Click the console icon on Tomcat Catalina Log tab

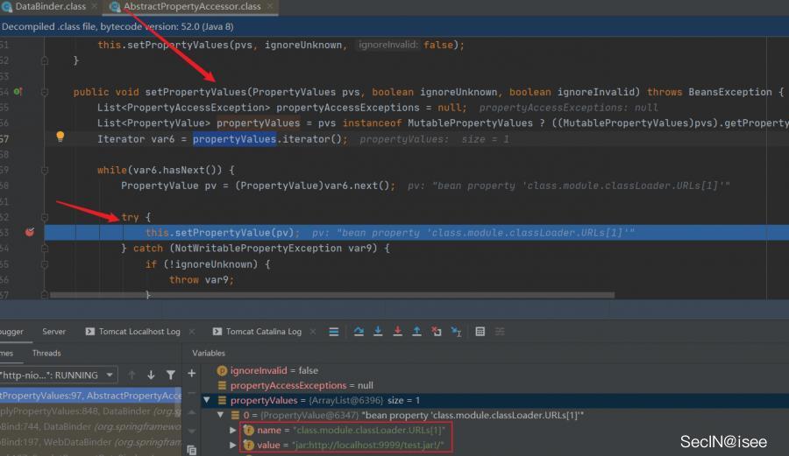coord(217,332)
